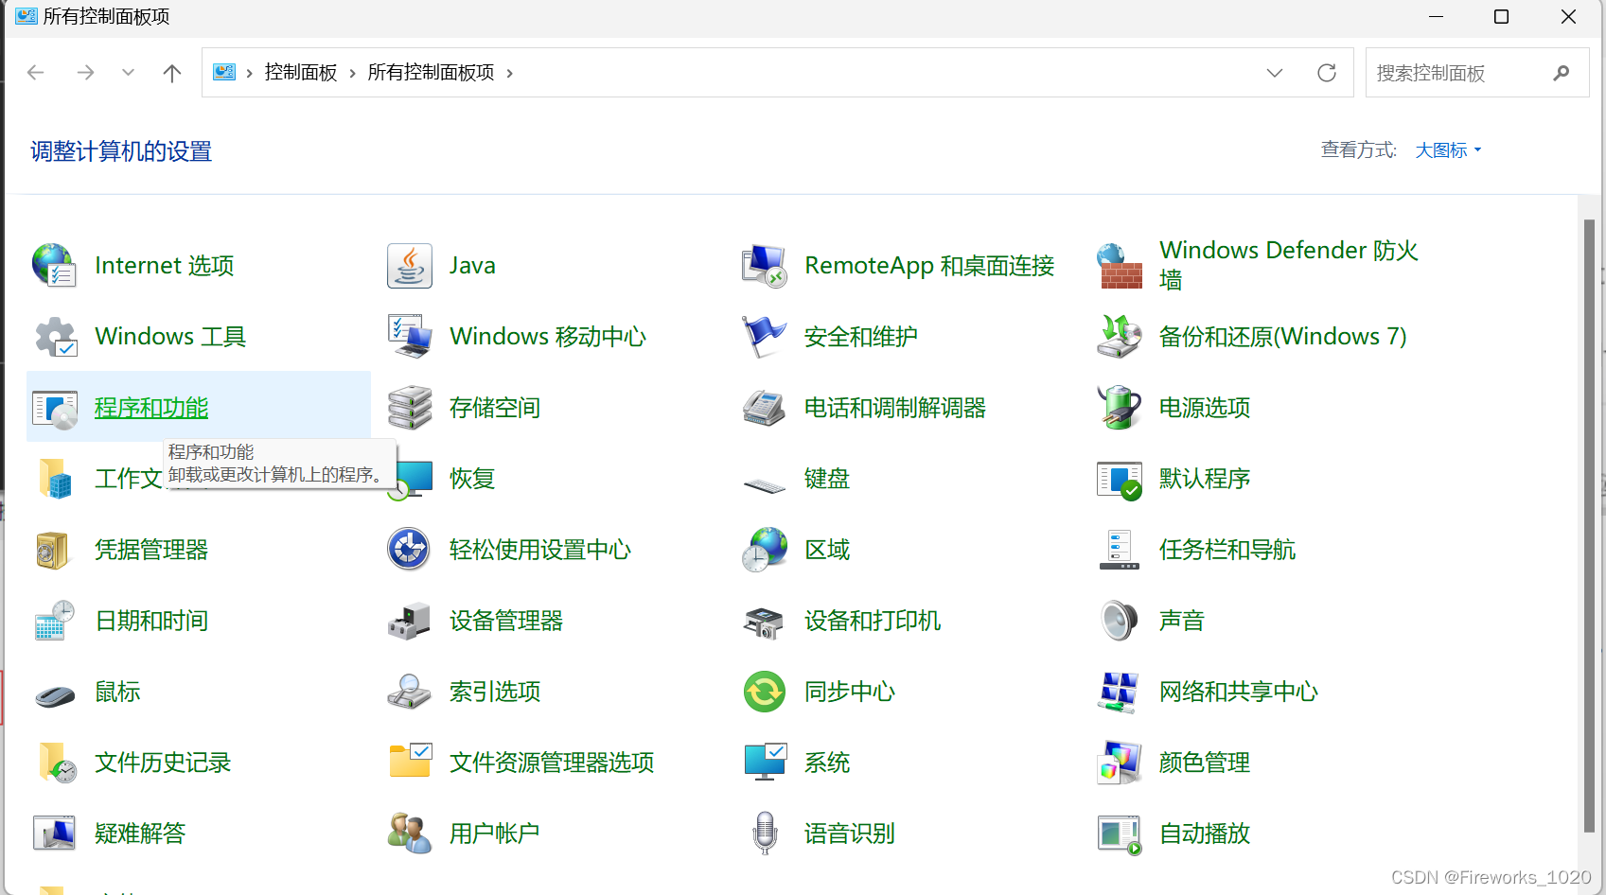Open the 疑难解答 icon

point(54,834)
